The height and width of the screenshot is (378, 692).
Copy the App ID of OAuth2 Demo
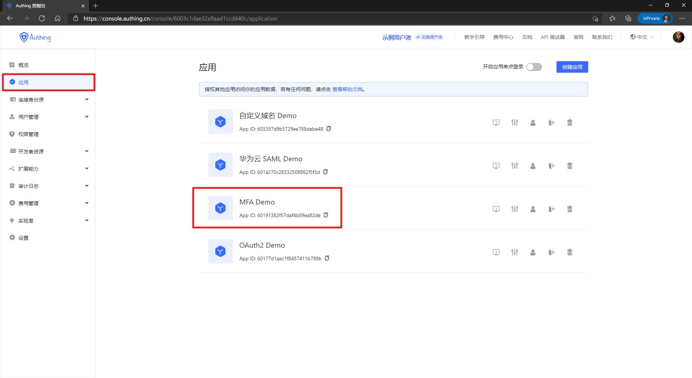tap(327, 258)
